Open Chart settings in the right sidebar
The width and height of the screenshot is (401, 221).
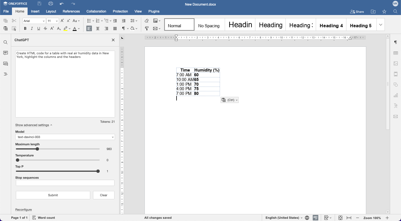click(x=396, y=95)
